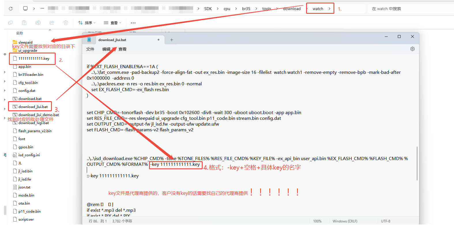The width and height of the screenshot is (454, 225).
Task: Click the Explorer delete trash icon
Action: (66, 23)
